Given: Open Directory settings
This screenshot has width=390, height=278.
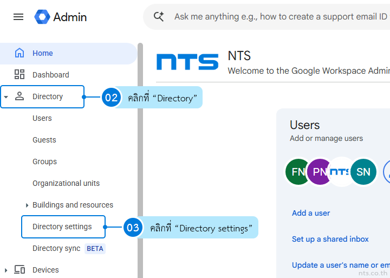Looking at the screenshot, I should pyautogui.click(x=63, y=227).
